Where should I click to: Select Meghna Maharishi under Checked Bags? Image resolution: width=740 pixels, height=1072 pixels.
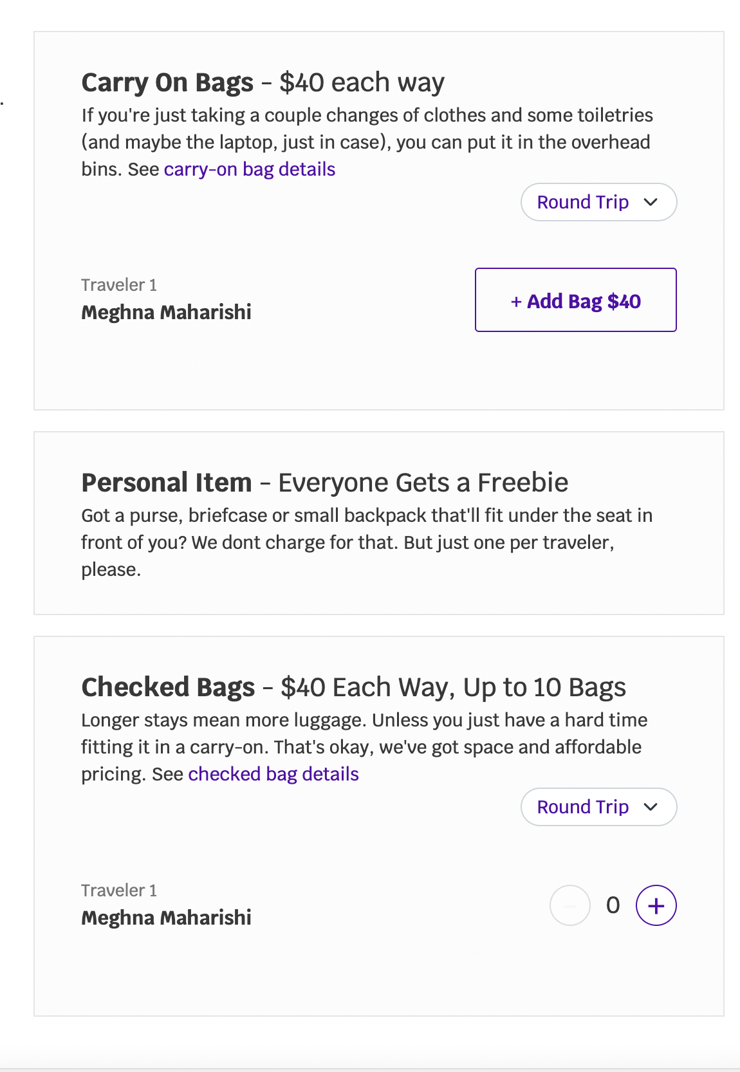click(x=166, y=918)
